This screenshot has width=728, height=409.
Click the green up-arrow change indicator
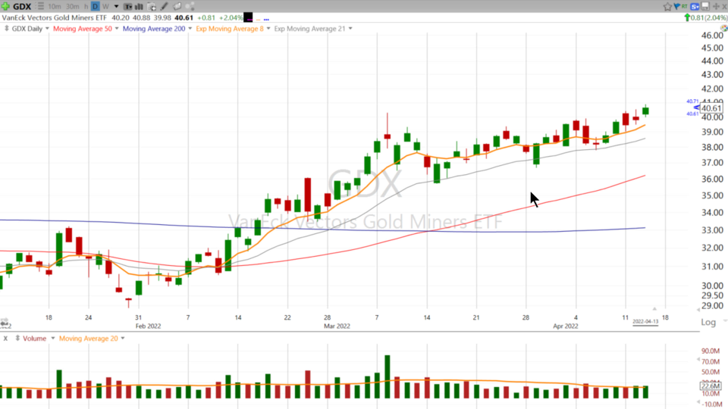687,17
